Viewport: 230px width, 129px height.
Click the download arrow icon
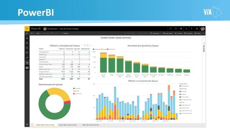click(186, 29)
